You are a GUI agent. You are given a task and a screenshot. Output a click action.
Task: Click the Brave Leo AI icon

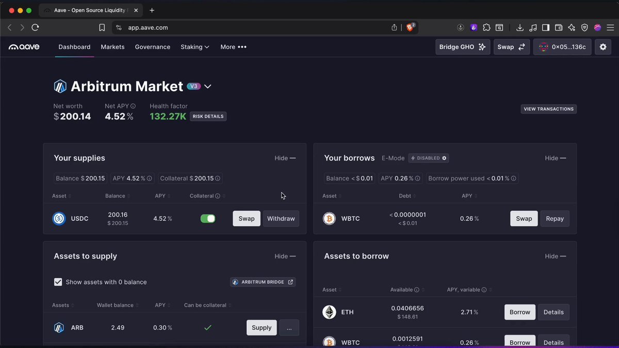pyautogui.click(x=572, y=28)
